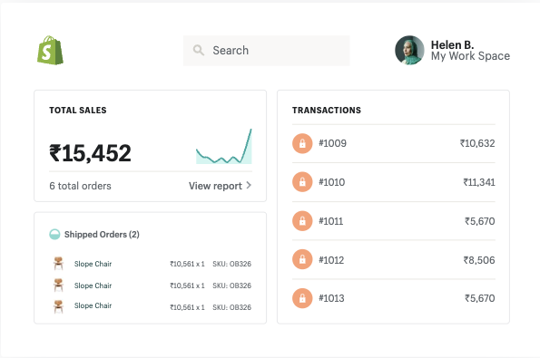Expand the View report chevron arrow
This screenshot has width=540, height=358.
pyautogui.click(x=249, y=186)
